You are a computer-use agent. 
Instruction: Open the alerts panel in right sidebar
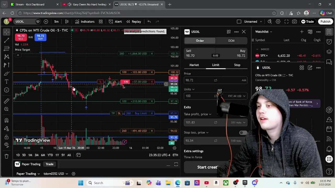[329, 42]
